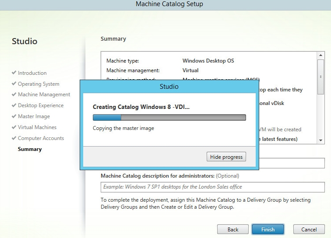Viewport: 331px width, 238px height.
Task: Click the 'Machine management:' label
Action: [133, 70]
